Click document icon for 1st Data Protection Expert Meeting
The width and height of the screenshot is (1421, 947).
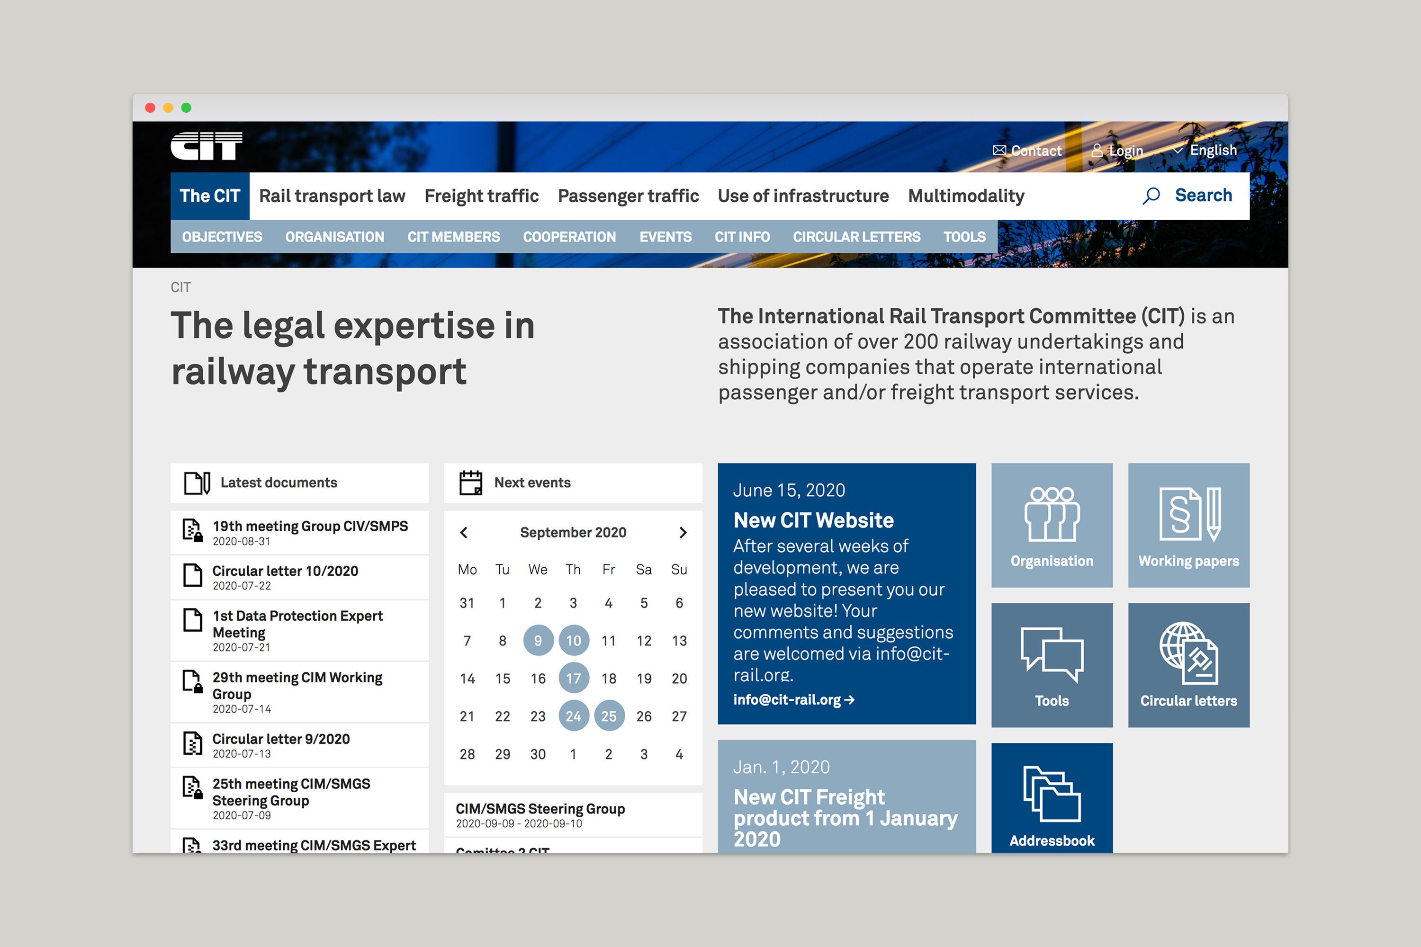[x=193, y=620]
